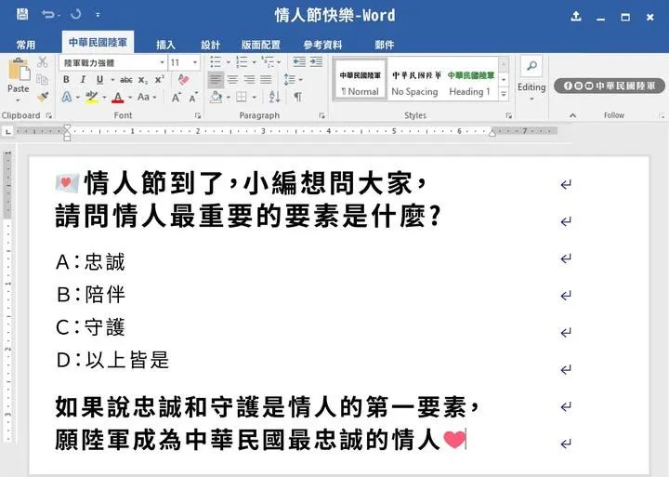Click the Save icon in title bar

tap(22, 15)
